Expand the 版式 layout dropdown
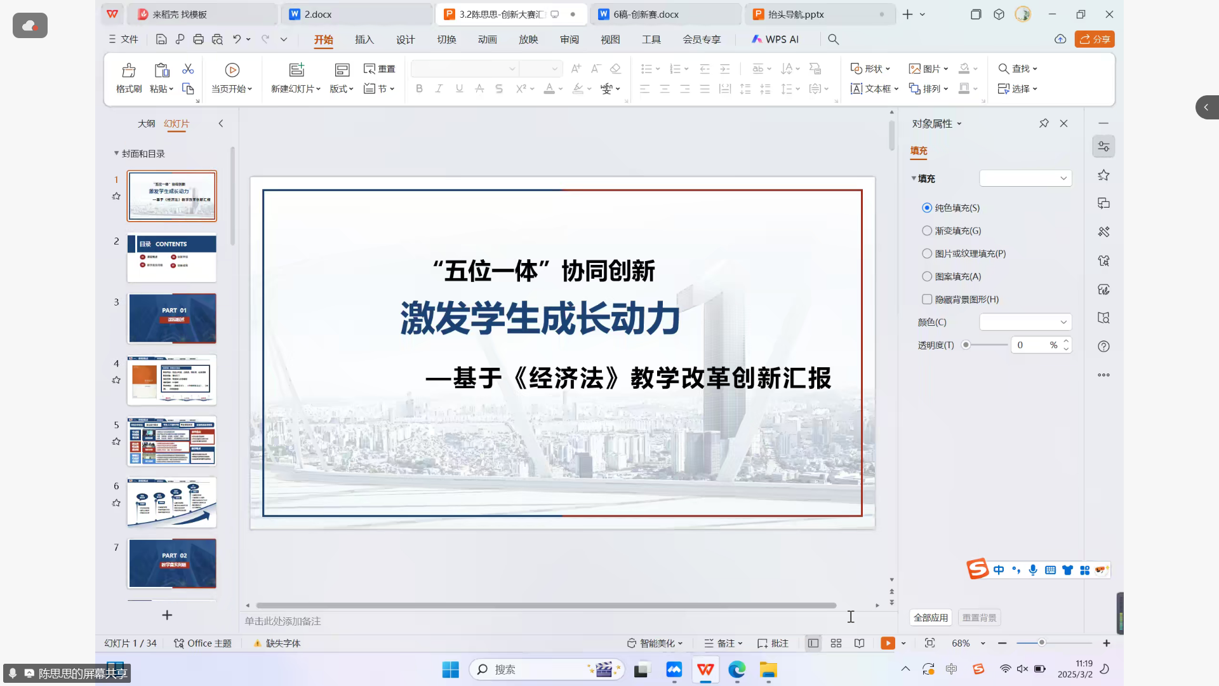This screenshot has width=1219, height=686. (x=341, y=89)
